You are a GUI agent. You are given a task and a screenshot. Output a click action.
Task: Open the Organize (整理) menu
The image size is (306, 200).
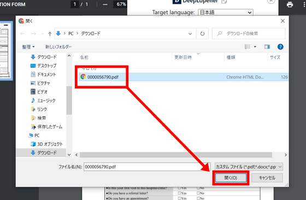[x=28, y=47]
